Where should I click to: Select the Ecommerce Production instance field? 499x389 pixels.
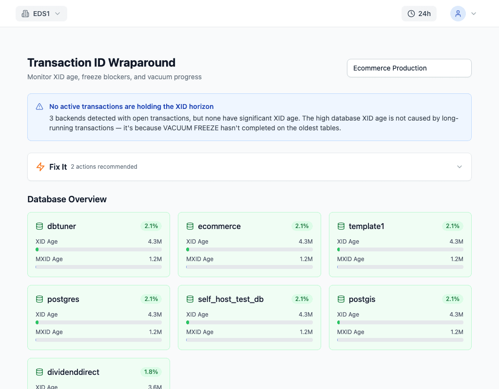pos(409,68)
